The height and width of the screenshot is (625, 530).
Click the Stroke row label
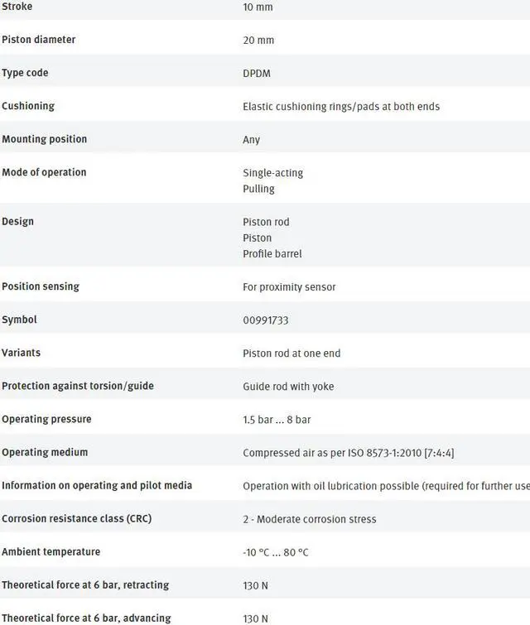pyautogui.click(x=18, y=7)
